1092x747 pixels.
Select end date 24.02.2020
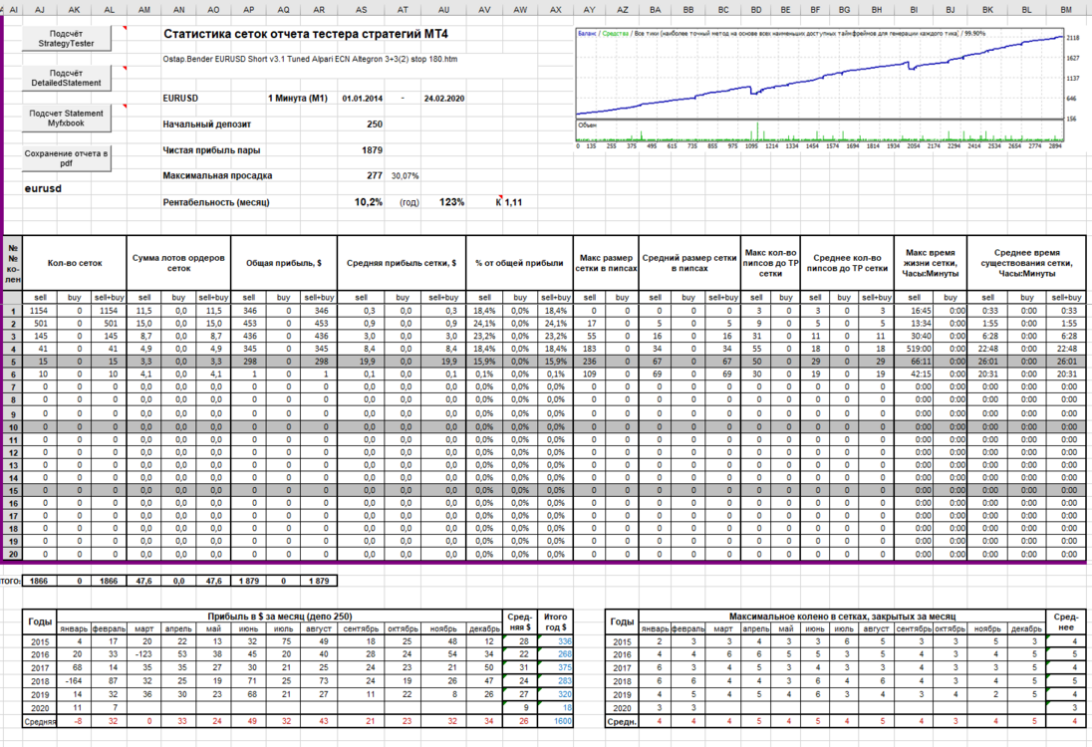click(444, 99)
